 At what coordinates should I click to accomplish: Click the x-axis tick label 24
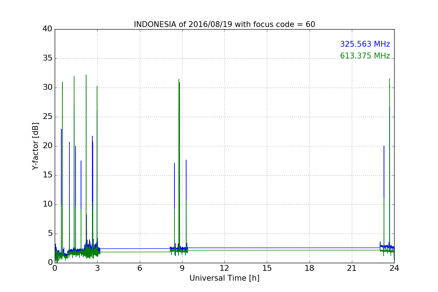394,268
